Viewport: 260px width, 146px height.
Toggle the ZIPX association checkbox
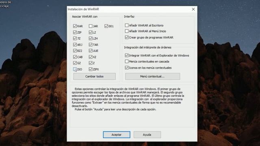[91, 69]
